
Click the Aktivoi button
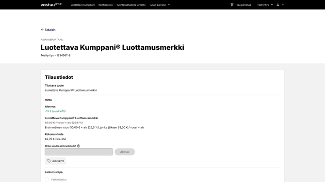tap(125, 152)
